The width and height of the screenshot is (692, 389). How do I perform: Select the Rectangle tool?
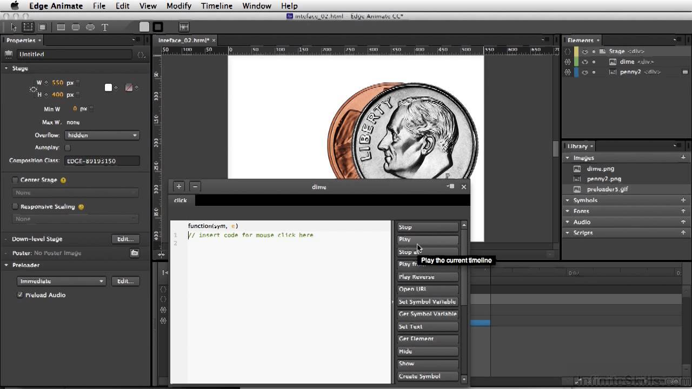tap(61, 27)
